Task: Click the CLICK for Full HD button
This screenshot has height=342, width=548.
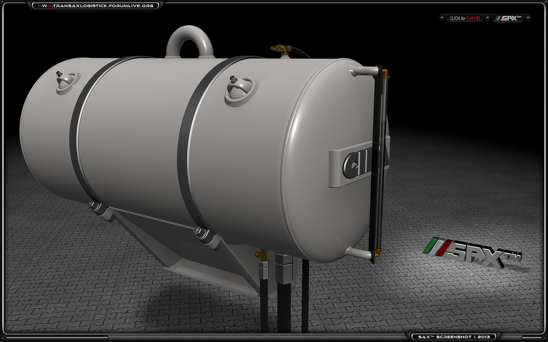Action: [465, 18]
